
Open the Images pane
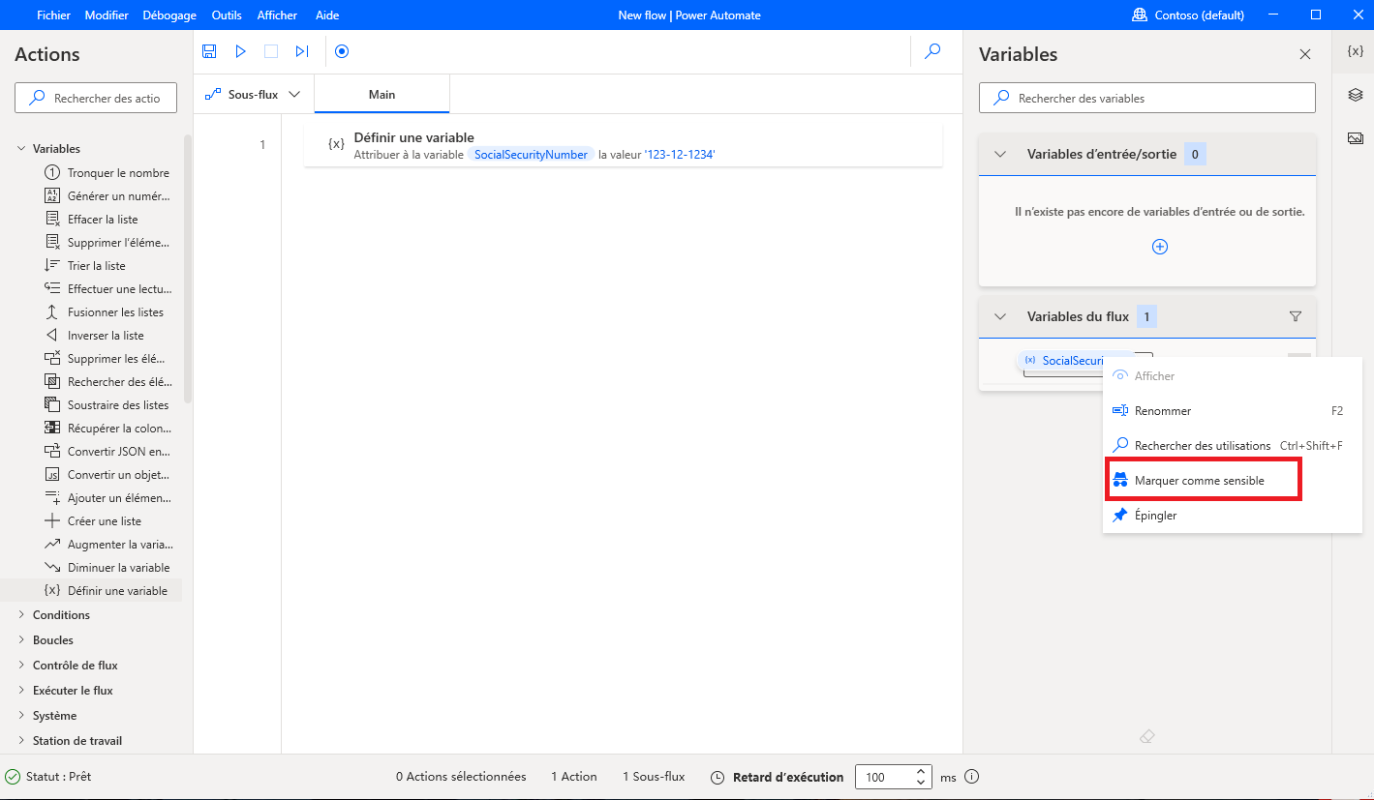coord(1354,137)
